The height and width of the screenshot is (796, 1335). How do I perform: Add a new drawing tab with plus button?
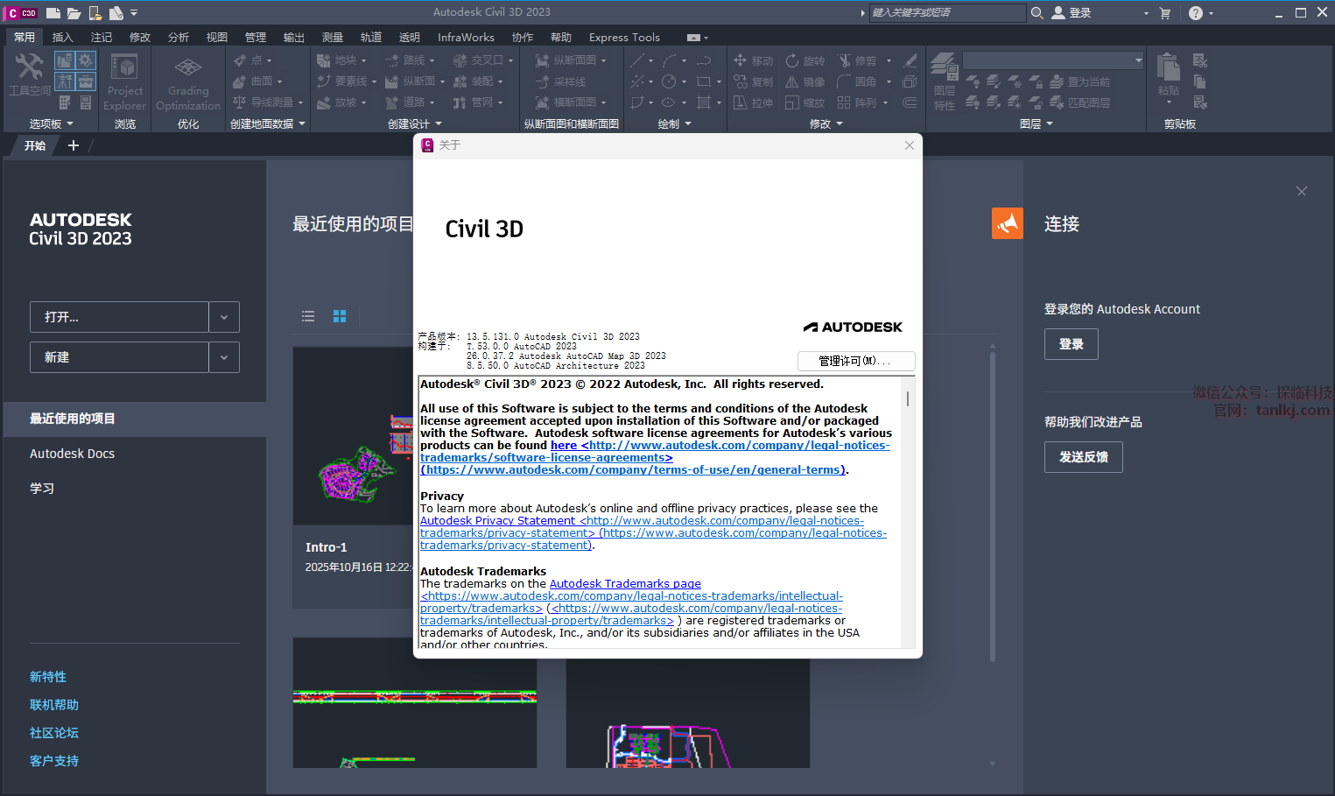(x=74, y=145)
